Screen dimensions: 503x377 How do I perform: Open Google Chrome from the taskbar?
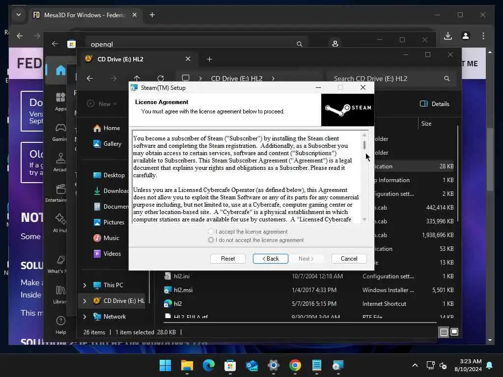tap(295, 365)
